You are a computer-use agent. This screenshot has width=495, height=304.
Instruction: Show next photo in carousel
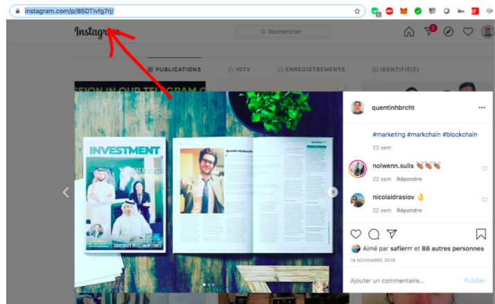pos(332,192)
